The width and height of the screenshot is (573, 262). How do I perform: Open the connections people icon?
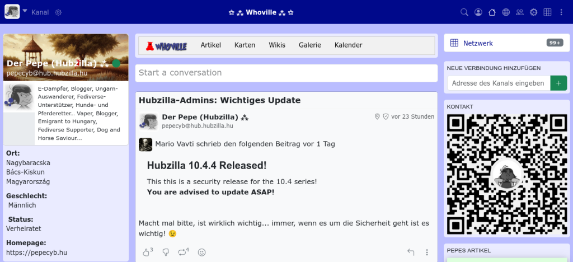coord(520,12)
